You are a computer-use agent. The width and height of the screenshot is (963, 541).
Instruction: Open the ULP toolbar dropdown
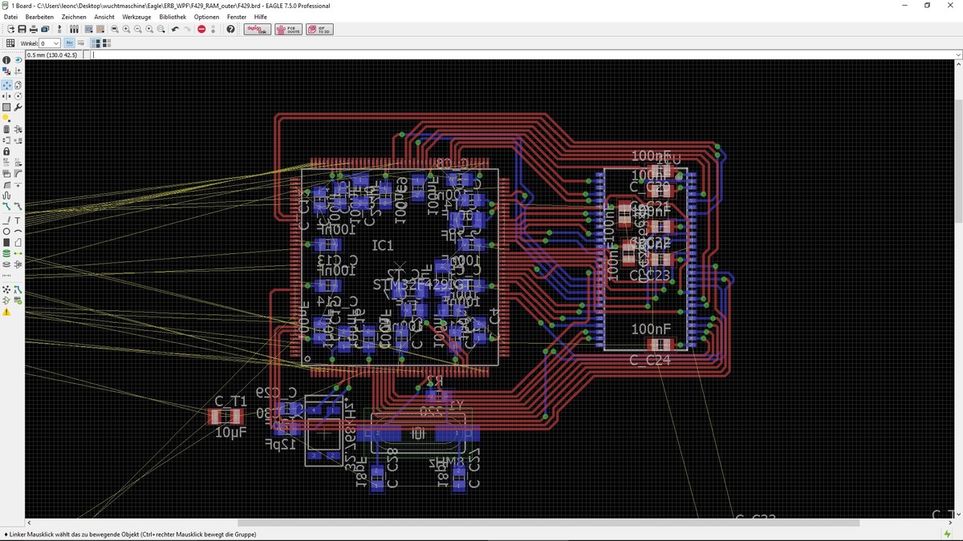pos(100,30)
